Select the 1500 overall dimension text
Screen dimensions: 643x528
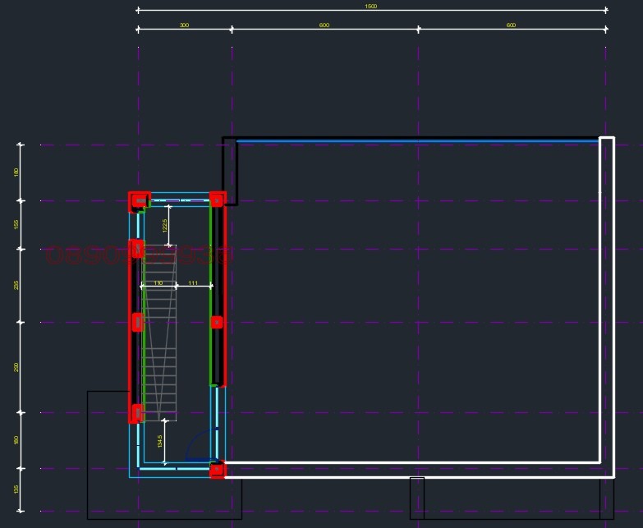(372, 7)
